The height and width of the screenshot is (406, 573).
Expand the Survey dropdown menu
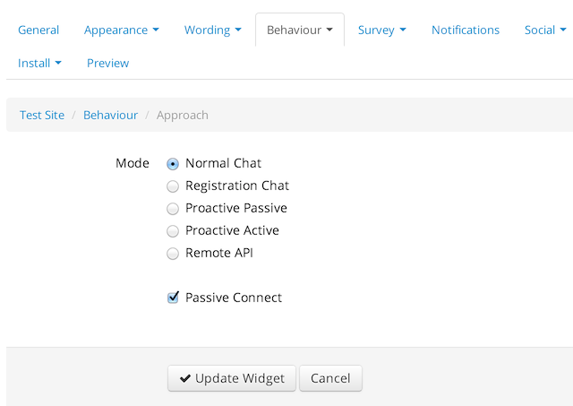click(382, 30)
